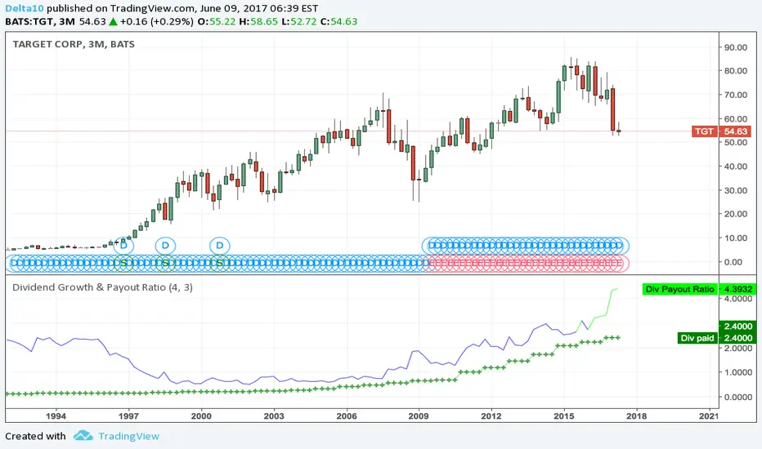
Task: Click the C:54.63 close value in header
Action: [x=338, y=21]
